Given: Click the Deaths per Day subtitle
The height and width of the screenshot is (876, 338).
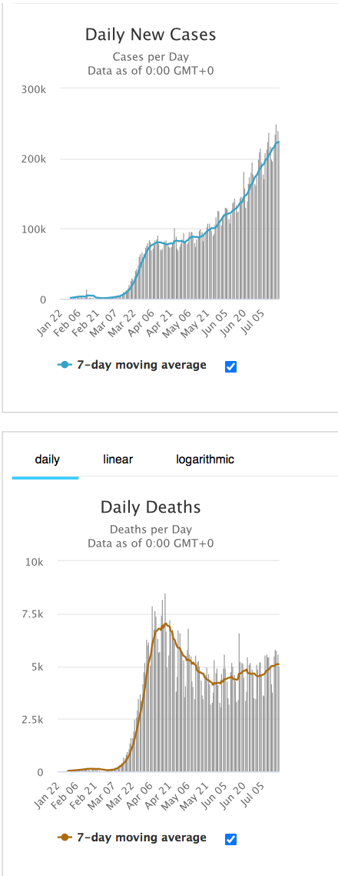Looking at the screenshot, I should [x=151, y=529].
